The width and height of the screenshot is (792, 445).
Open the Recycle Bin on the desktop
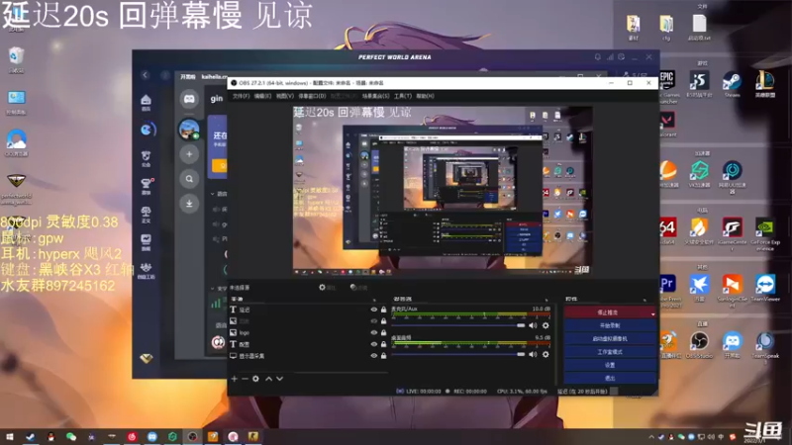[16, 60]
